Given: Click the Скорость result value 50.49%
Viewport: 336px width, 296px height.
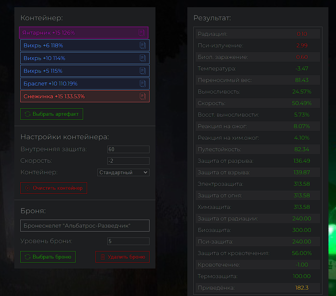Looking at the screenshot, I should (x=302, y=103).
